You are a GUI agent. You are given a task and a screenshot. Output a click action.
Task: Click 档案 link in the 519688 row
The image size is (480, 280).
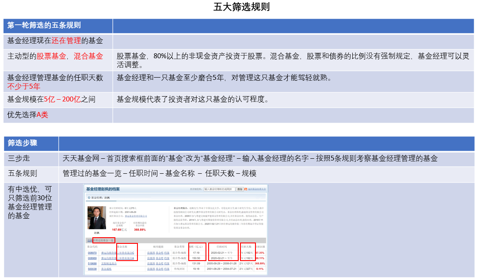[167, 263]
